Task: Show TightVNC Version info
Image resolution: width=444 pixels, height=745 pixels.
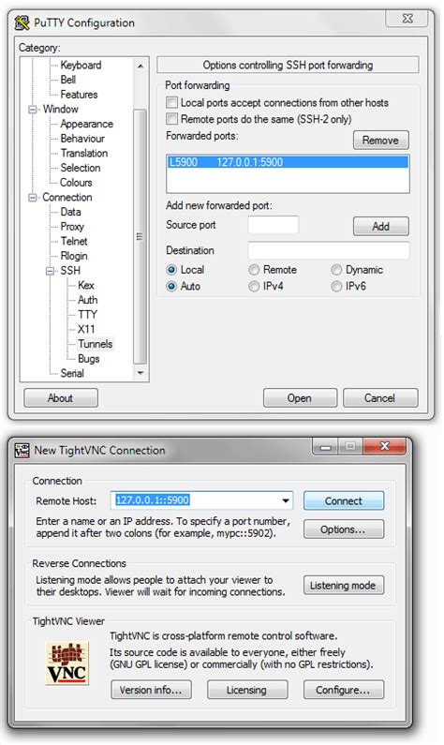Action: (151, 690)
